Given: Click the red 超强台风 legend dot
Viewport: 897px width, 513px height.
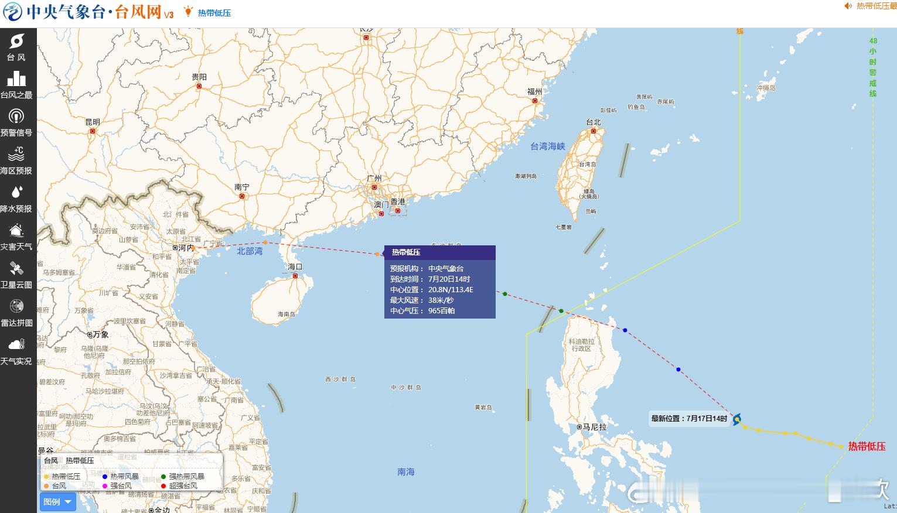Looking at the screenshot, I should pos(163,485).
